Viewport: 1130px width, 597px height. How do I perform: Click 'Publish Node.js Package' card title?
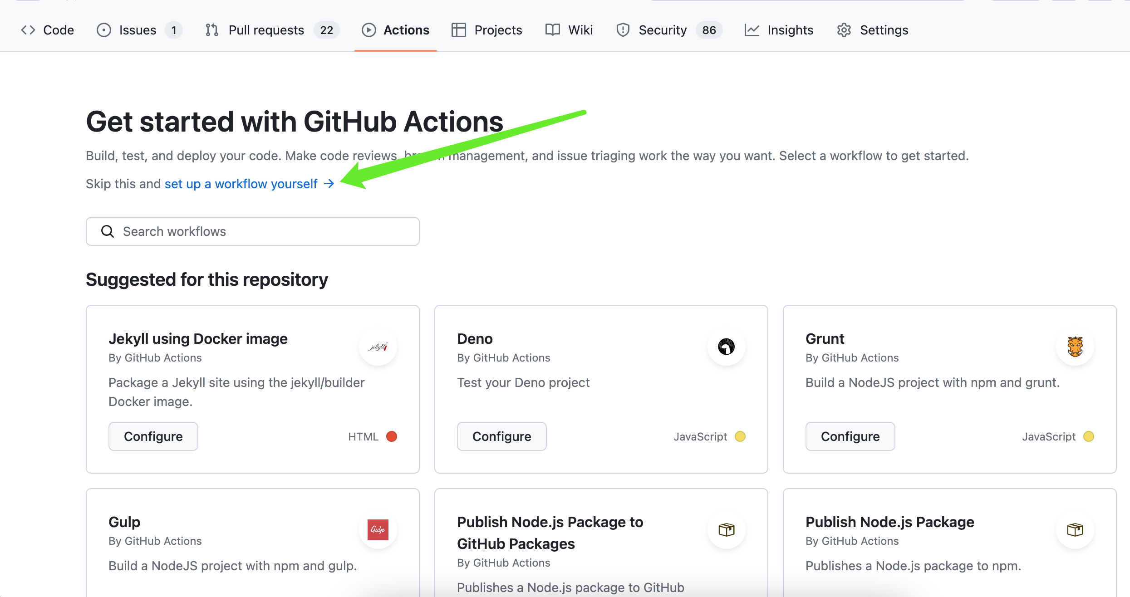pos(890,522)
